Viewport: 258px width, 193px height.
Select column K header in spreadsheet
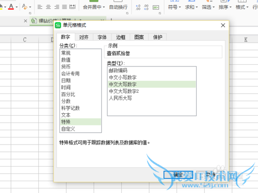(x=246, y=40)
